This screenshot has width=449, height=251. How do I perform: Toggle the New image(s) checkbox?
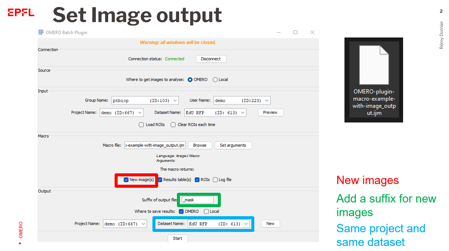tap(126, 180)
